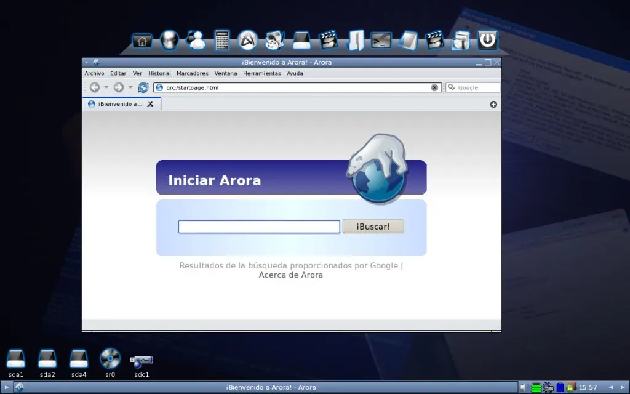The width and height of the screenshot is (630, 394).
Task: Open the two-people chat icon in dock
Action: pos(196,40)
